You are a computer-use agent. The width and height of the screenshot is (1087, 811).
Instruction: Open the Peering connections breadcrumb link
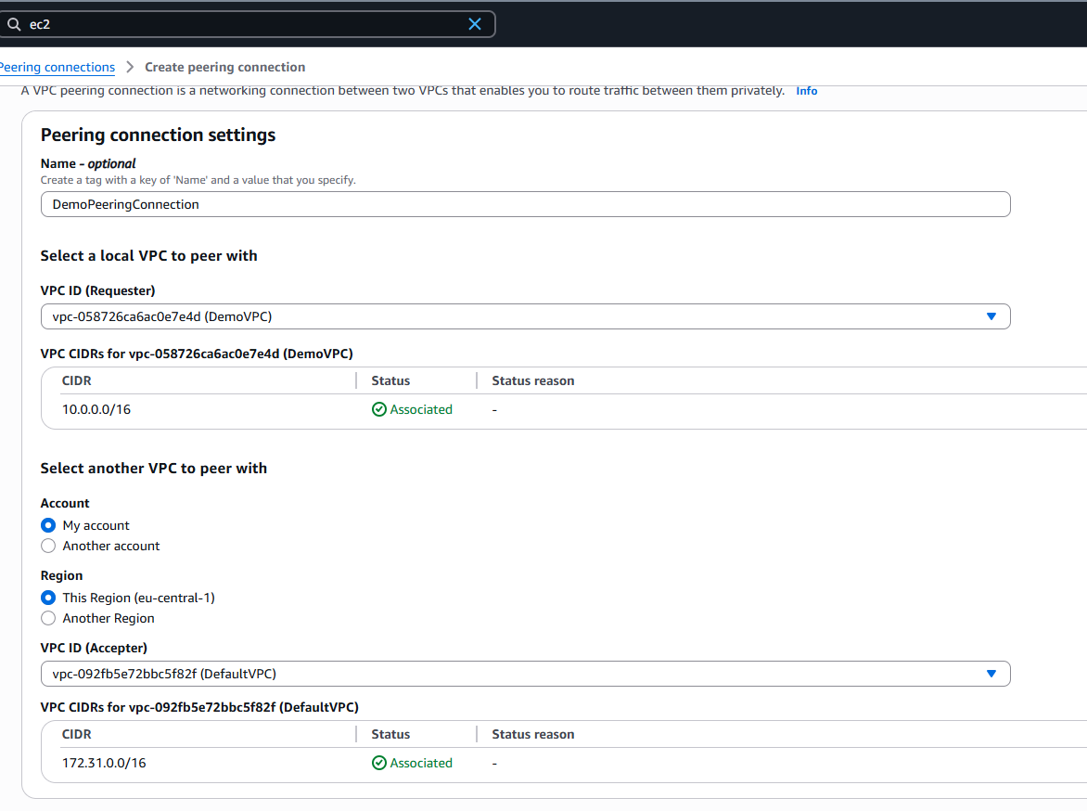click(x=58, y=67)
